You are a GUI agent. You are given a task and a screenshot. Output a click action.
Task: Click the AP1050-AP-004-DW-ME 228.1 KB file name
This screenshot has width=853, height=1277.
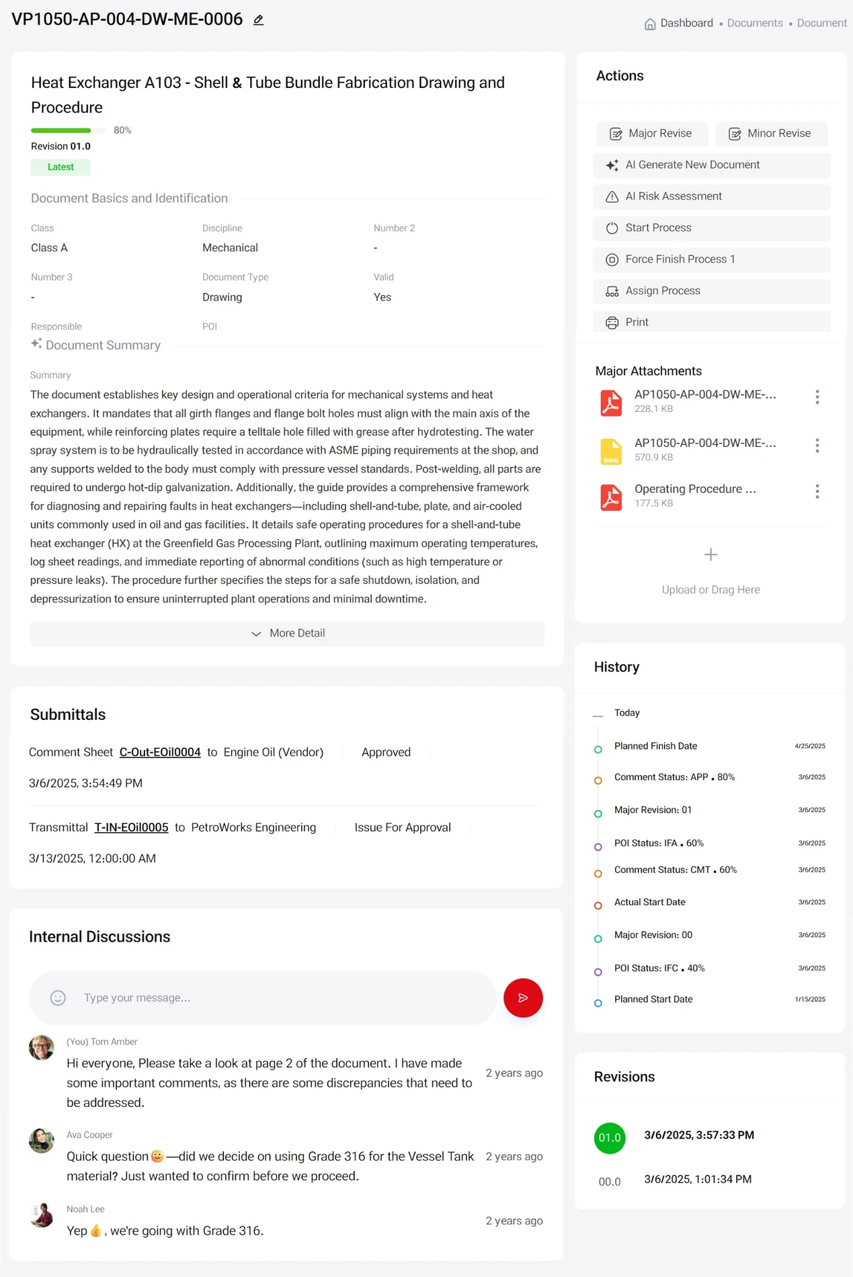(705, 395)
